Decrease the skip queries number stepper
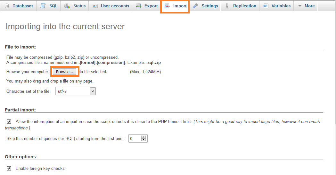Screen dimensions: 336x175 (143, 140)
